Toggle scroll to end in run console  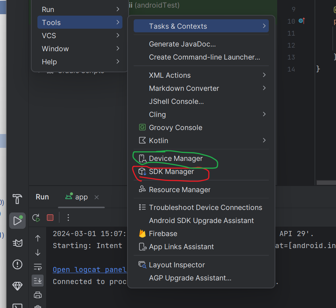[x=38, y=280]
